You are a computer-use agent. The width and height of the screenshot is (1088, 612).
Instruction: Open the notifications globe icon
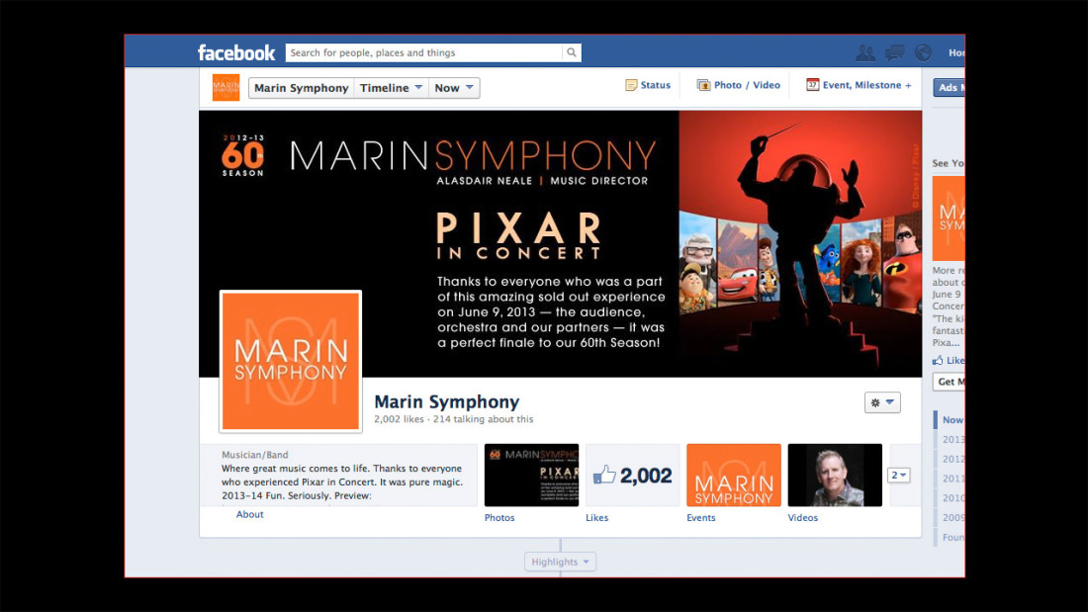[x=923, y=52]
